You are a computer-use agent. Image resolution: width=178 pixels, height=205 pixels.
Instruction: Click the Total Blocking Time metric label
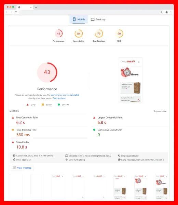[26, 130]
